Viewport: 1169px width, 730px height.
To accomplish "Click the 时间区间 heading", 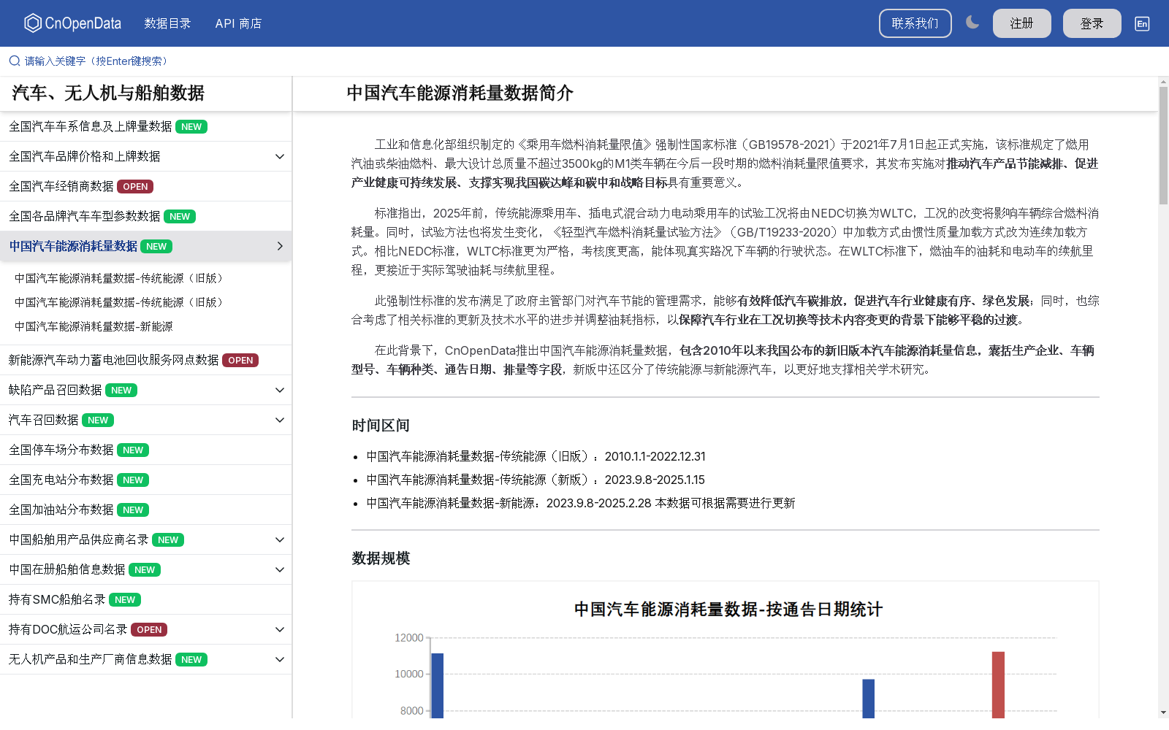I will pyautogui.click(x=381, y=425).
